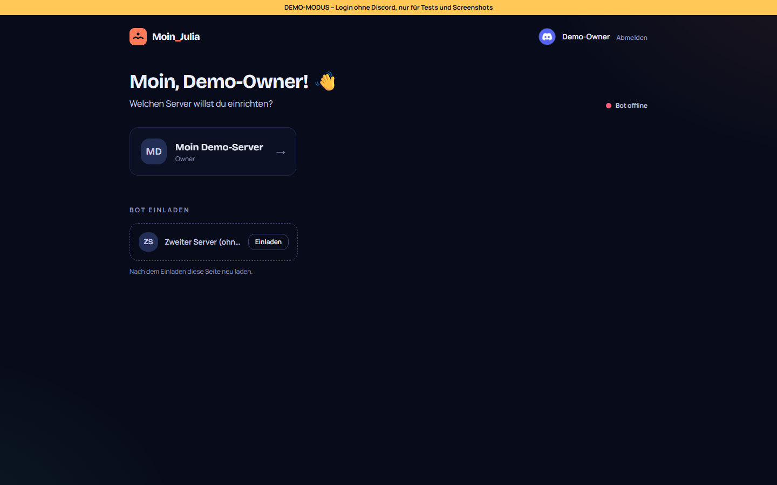The height and width of the screenshot is (485, 777).
Task: Click the waving hand emoji
Action: [x=326, y=81]
